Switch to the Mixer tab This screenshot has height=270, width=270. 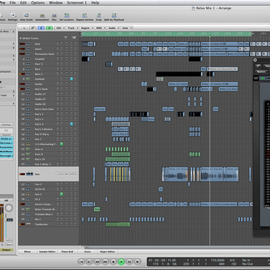coord(28,252)
